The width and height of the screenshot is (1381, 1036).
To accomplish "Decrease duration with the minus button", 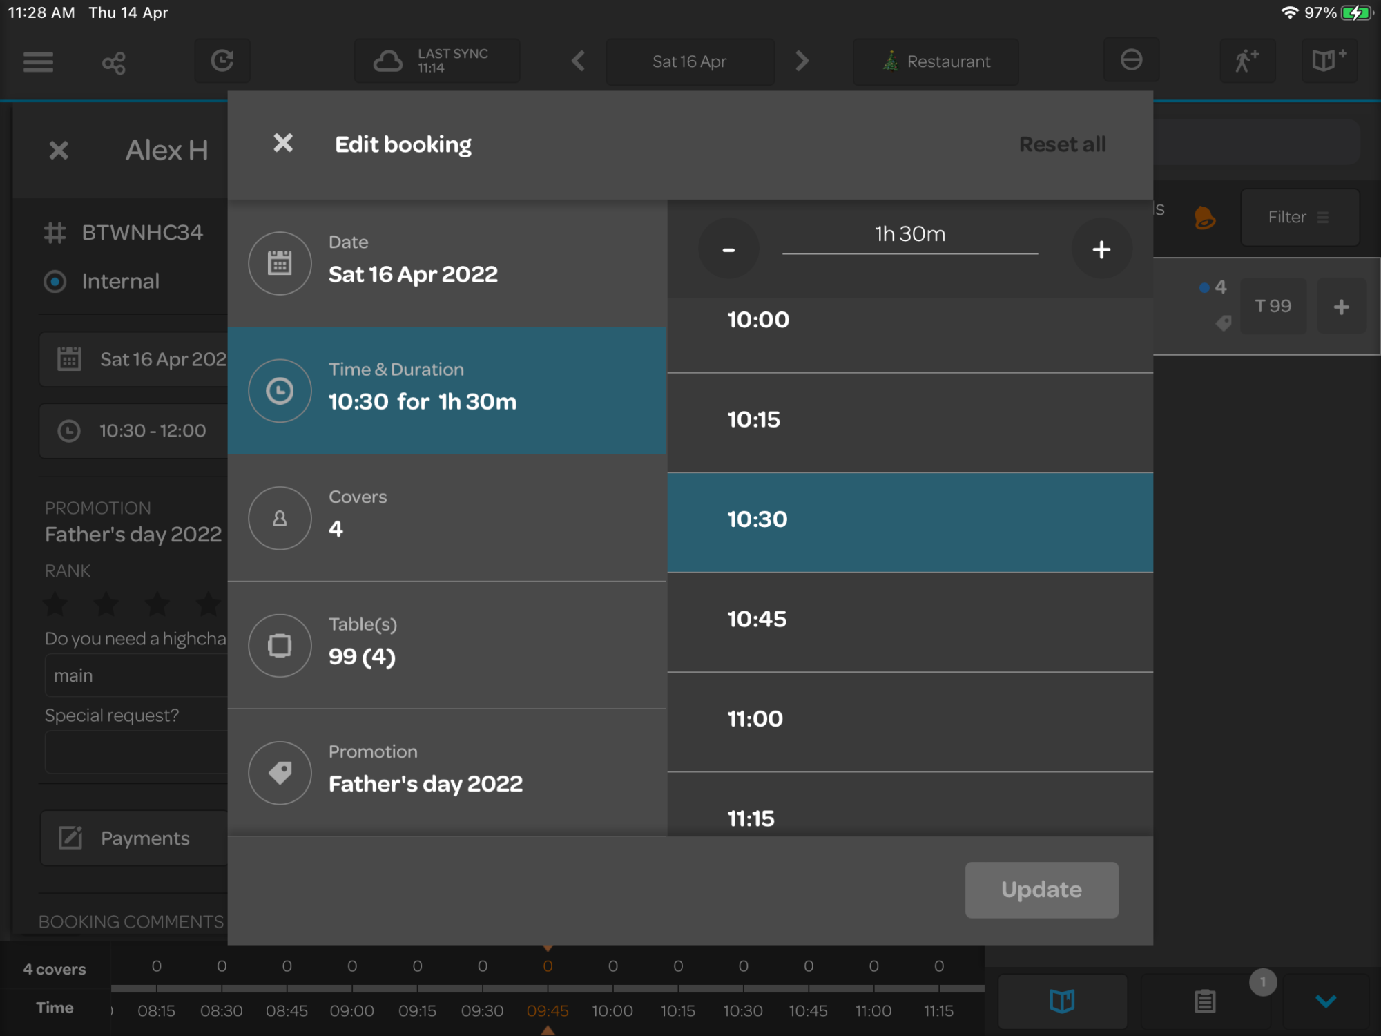I will click(x=728, y=249).
